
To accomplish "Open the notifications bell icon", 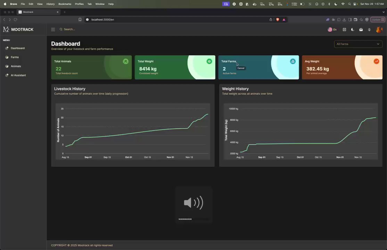I will pyautogui.click(x=369, y=30).
